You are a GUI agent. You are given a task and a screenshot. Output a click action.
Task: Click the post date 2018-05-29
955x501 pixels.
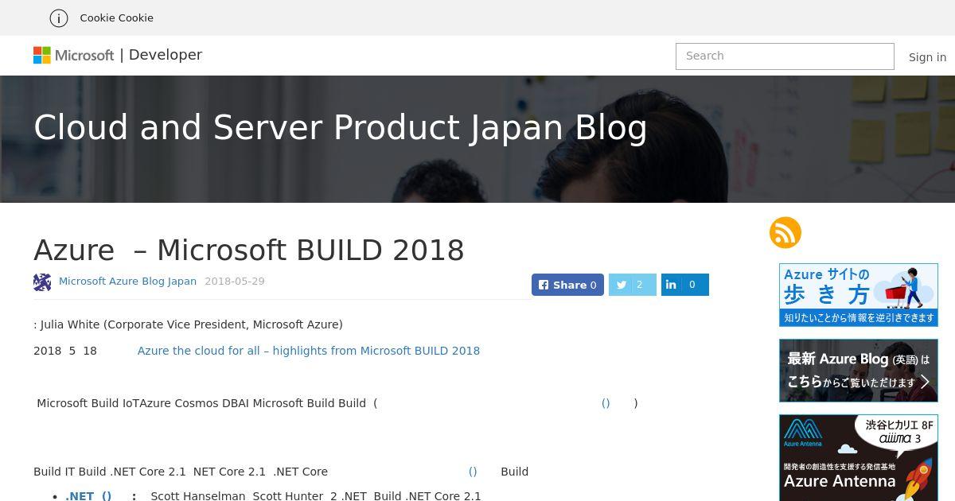[235, 282]
